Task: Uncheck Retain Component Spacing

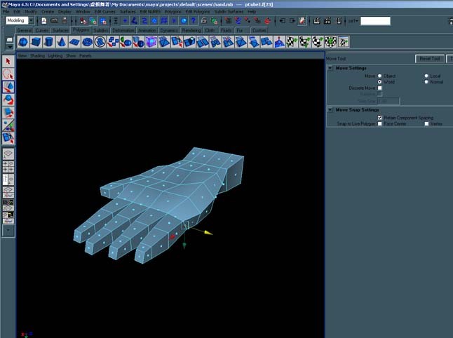Action: pos(379,118)
